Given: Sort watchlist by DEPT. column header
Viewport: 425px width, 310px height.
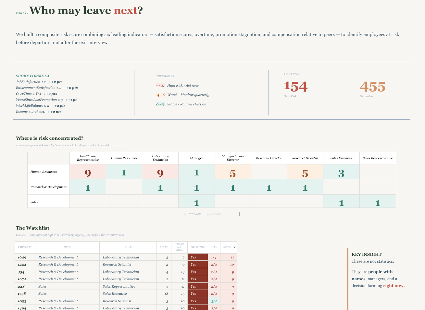Looking at the screenshot, I should (x=67, y=247).
